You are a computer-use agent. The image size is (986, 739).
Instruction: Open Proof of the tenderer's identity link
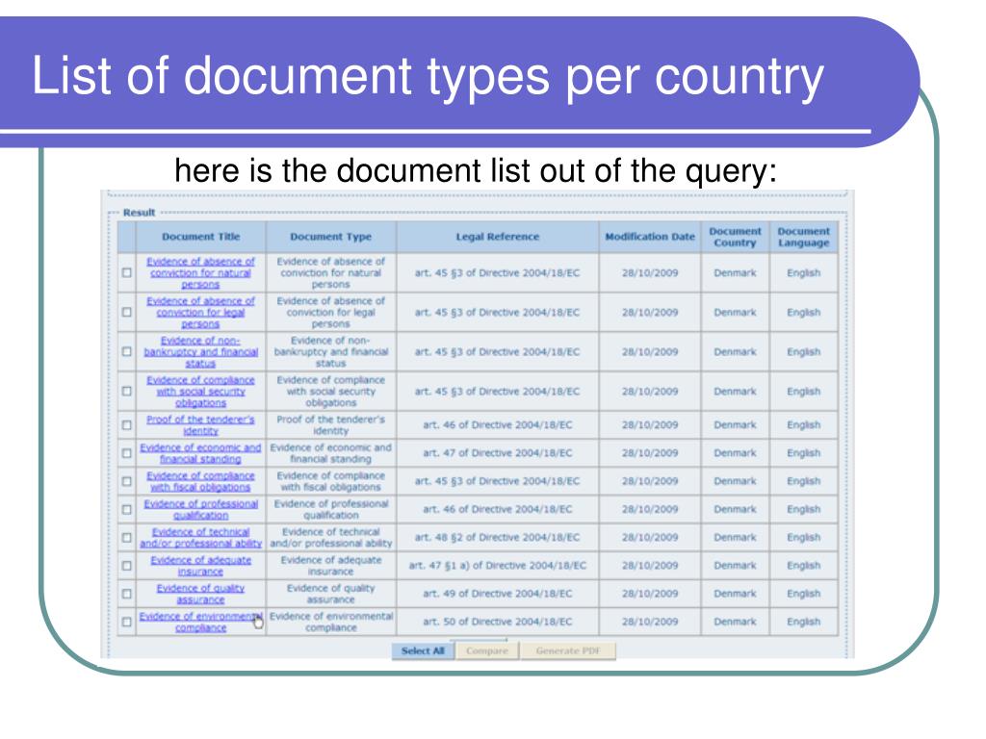pyautogui.click(x=200, y=424)
